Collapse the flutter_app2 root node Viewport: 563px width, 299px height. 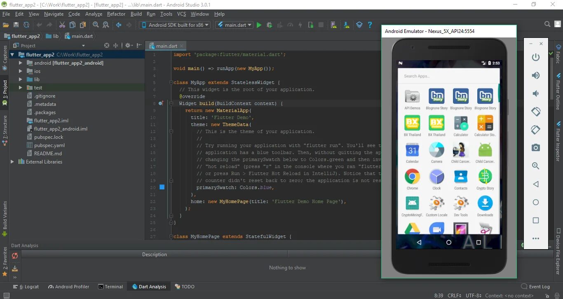[12, 55]
